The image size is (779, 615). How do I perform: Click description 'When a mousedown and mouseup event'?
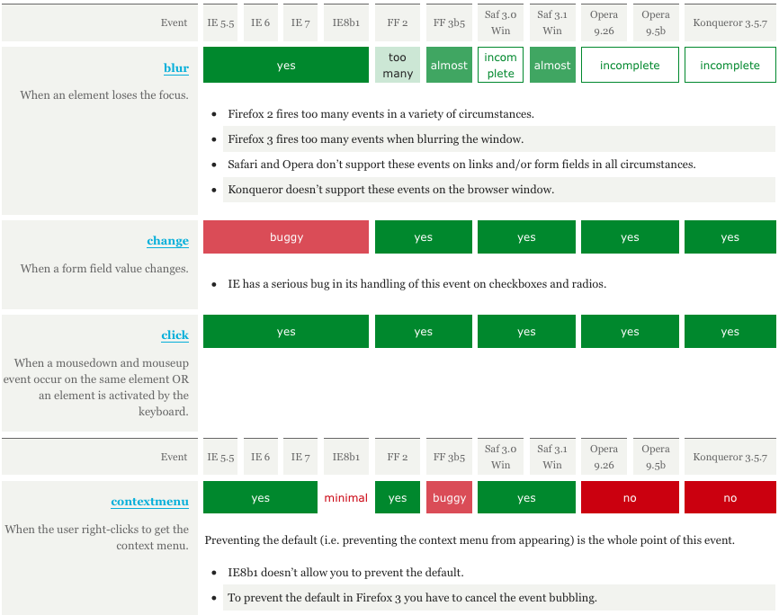click(x=96, y=387)
